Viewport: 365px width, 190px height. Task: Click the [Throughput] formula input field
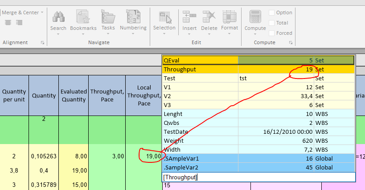(258, 177)
